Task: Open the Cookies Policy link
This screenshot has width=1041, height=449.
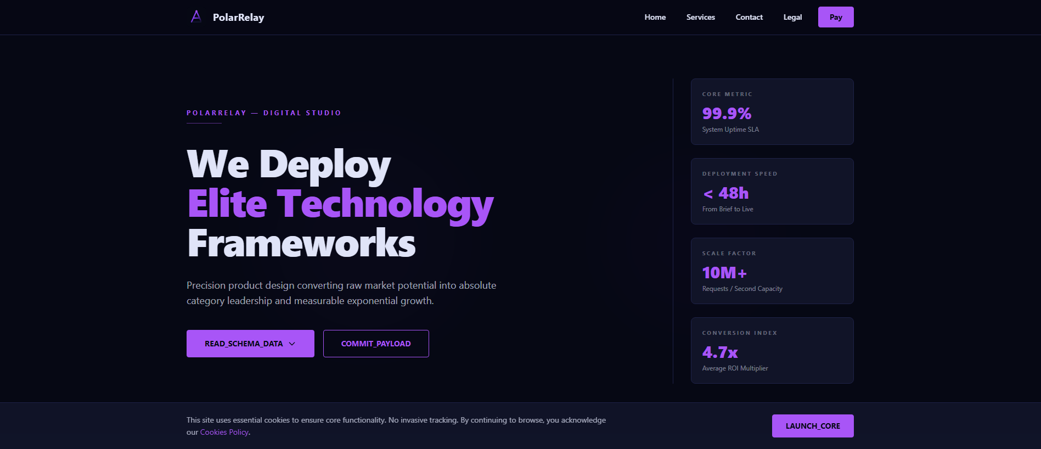Action: [x=224, y=432]
